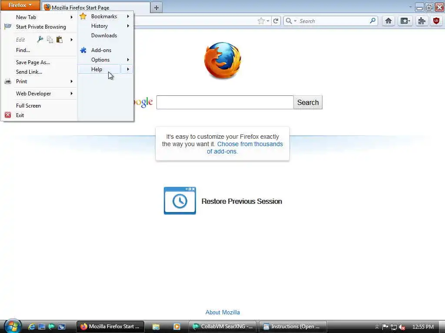Viewport: 445px width, 333px height.
Task: Open Add-ons from the menu
Action: 101,50
